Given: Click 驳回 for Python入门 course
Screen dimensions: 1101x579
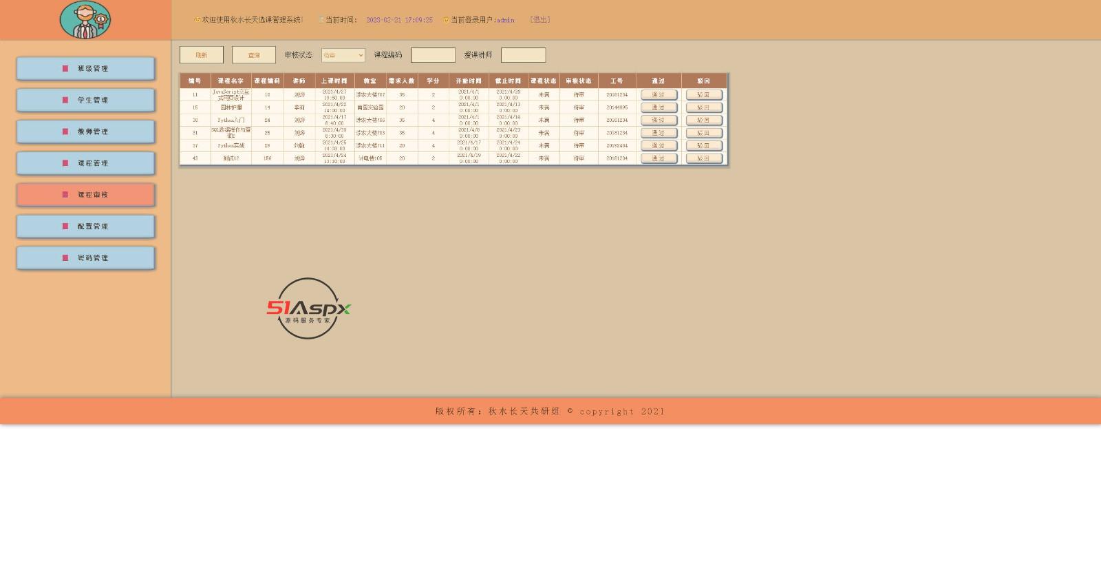Looking at the screenshot, I should (704, 120).
